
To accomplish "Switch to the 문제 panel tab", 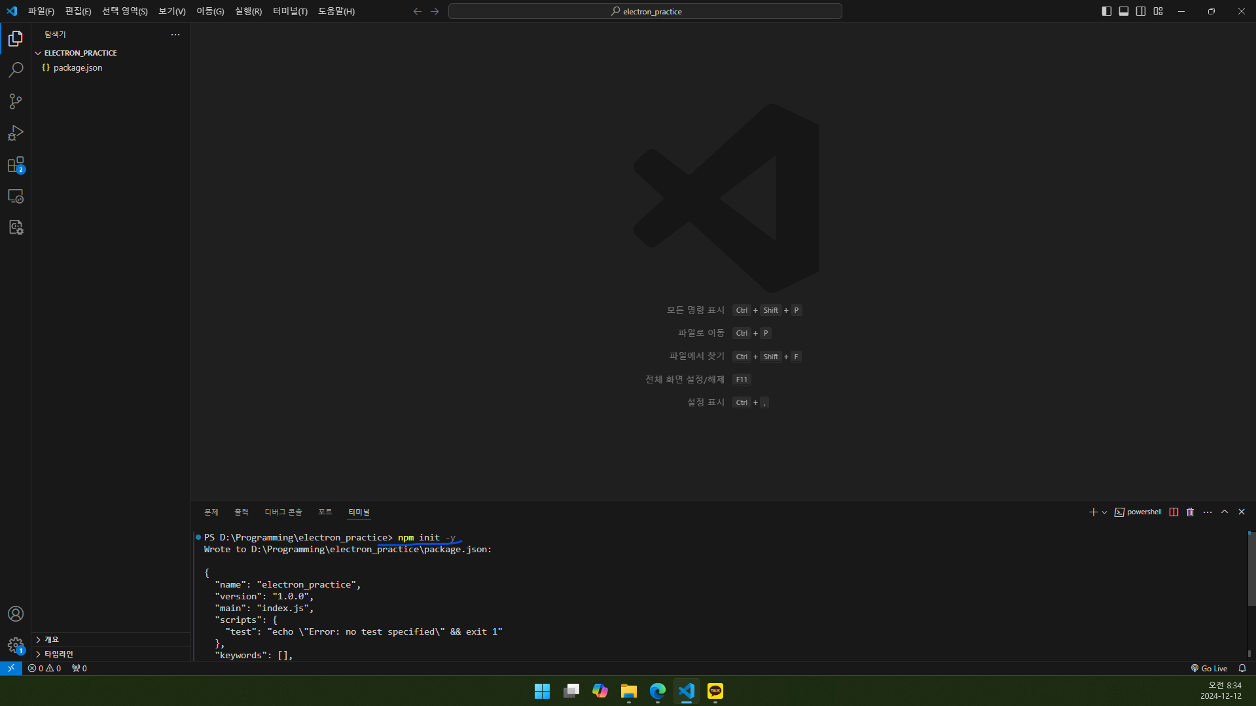I will tap(211, 512).
